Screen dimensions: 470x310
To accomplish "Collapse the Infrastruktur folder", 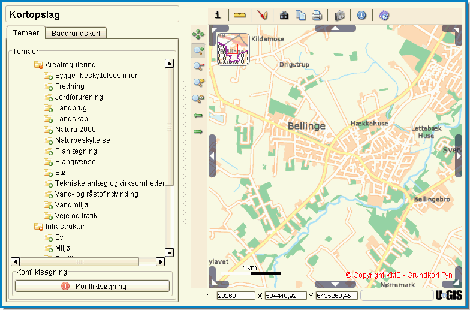I will click(38, 227).
